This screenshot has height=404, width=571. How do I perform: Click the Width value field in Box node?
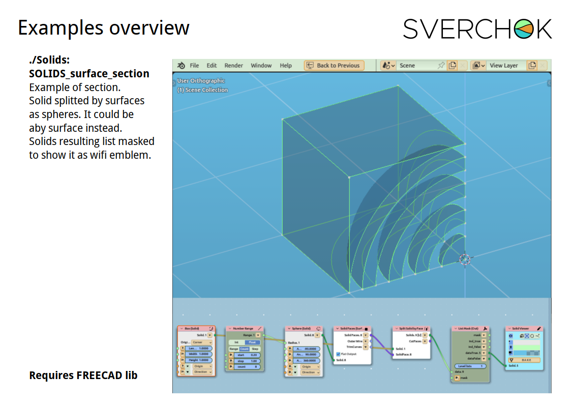pos(200,354)
